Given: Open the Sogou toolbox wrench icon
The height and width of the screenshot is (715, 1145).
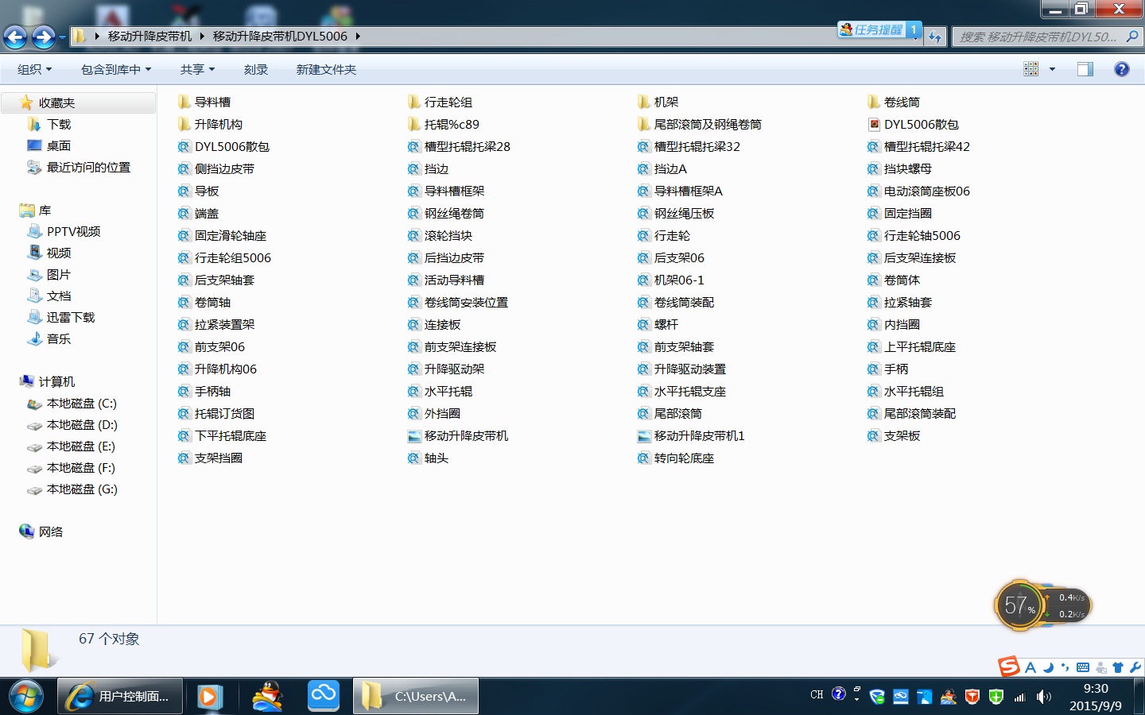Looking at the screenshot, I should click(x=1135, y=667).
